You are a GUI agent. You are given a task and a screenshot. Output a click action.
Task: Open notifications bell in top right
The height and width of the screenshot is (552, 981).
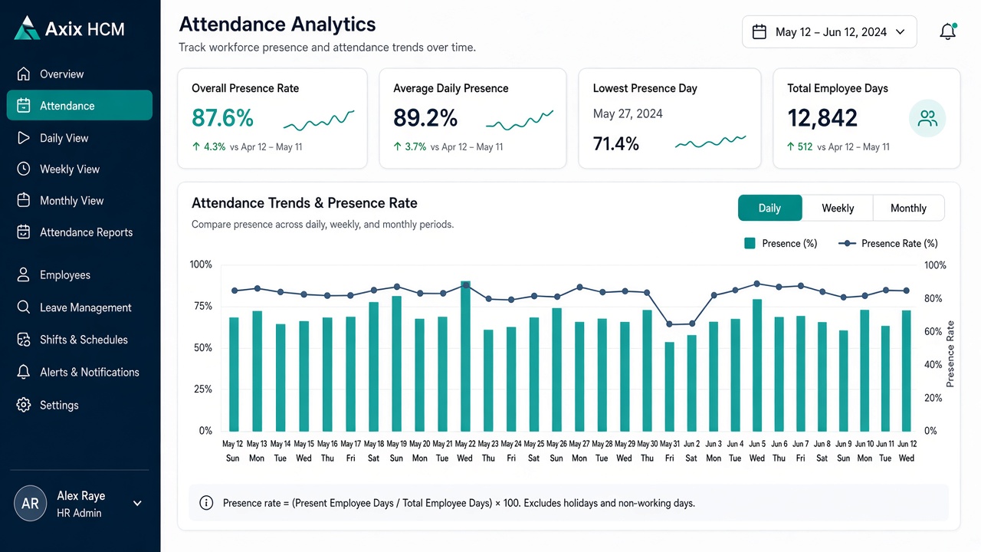click(948, 31)
